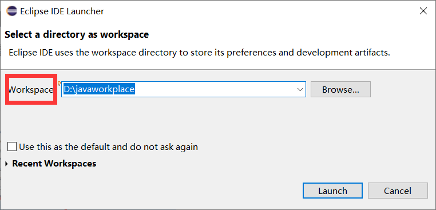The height and width of the screenshot is (210, 436).
Task: Click the 'Eclipse IDE Launcher' title text
Action: (62, 11)
